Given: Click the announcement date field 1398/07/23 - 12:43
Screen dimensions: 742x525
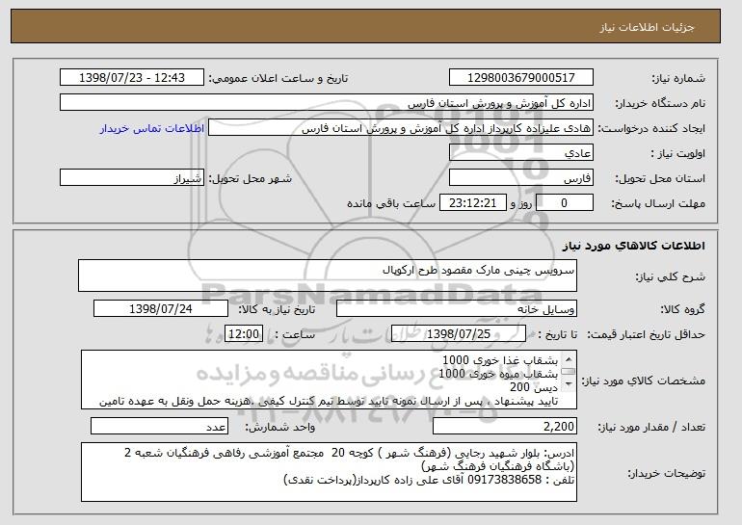Looking at the screenshot, I should (x=132, y=78).
